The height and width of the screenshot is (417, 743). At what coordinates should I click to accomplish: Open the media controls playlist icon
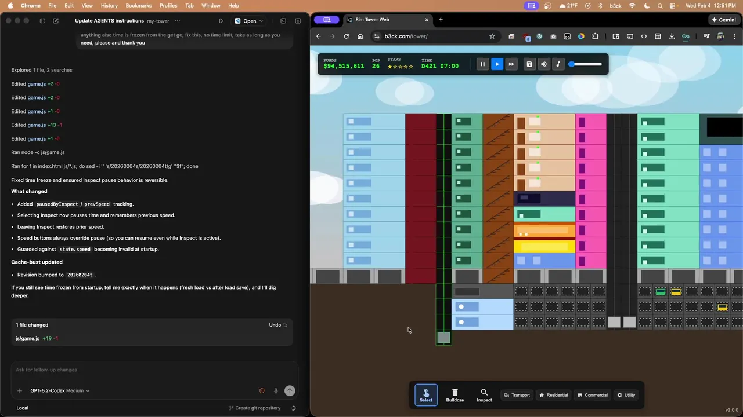tap(706, 36)
